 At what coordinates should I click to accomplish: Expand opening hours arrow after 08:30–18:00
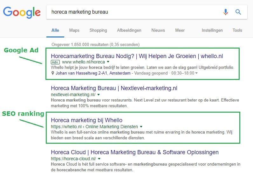tap(196, 73)
